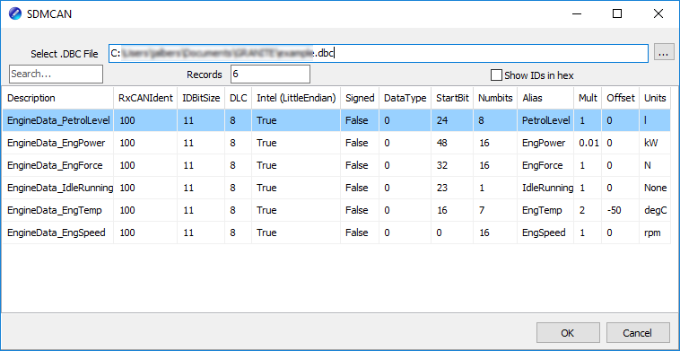Sort by the Description column header
The height and width of the screenshot is (351, 680).
click(58, 98)
